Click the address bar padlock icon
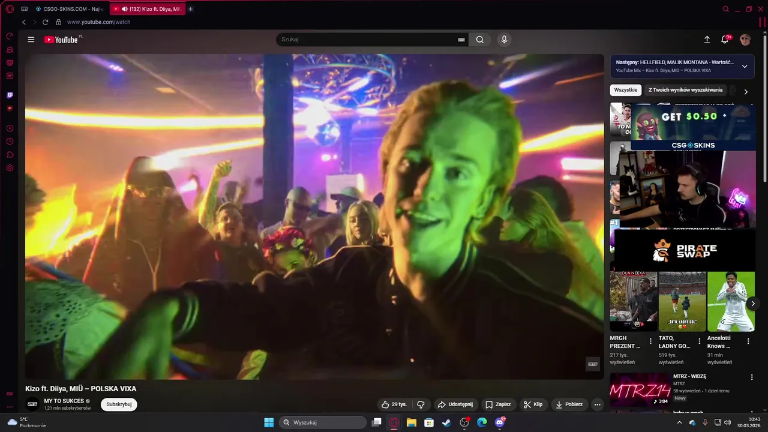 coord(58,22)
